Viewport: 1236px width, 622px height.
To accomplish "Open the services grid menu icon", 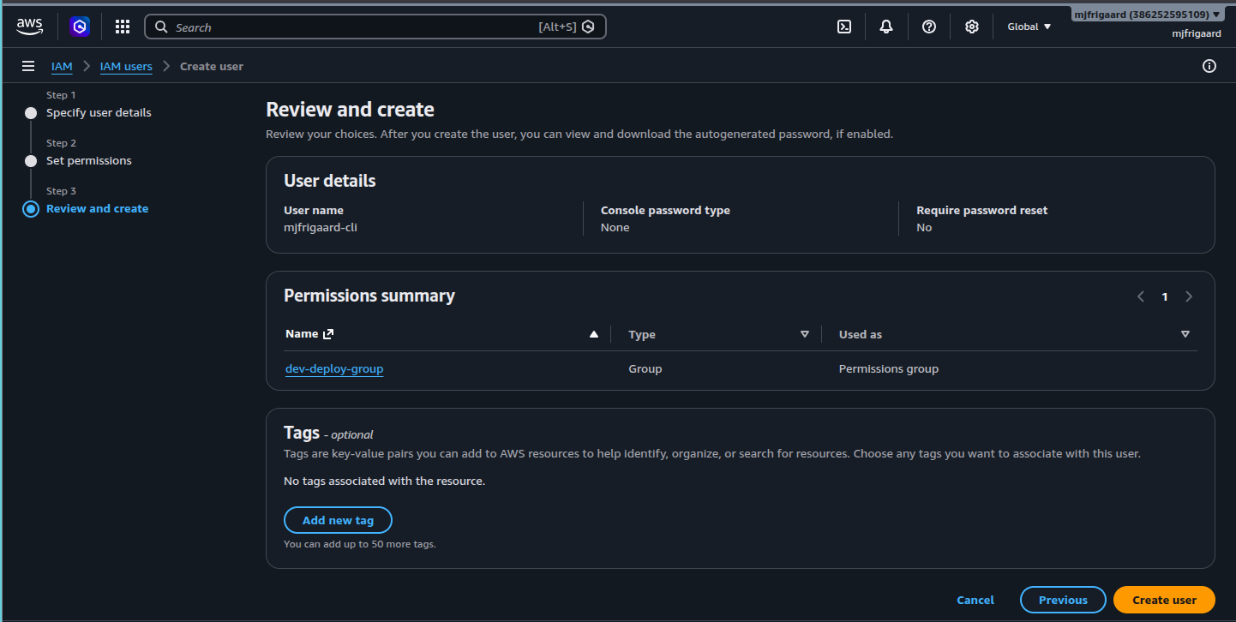I will (x=123, y=27).
